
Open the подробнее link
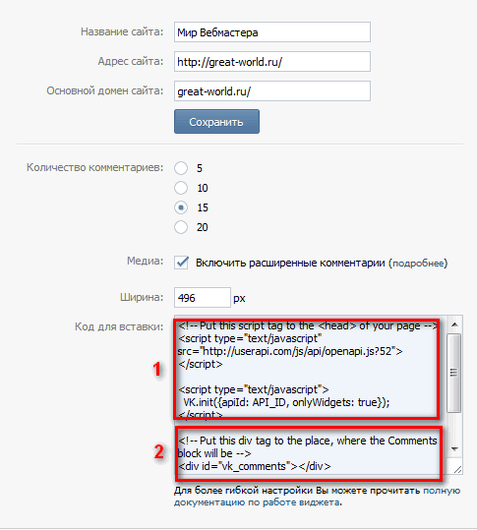(418, 264)
